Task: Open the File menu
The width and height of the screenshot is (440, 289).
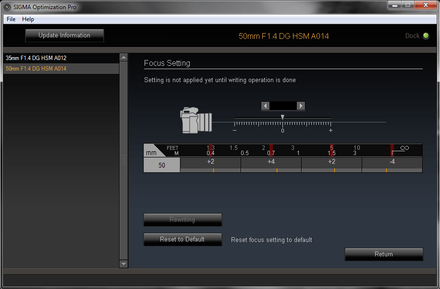Action: [11, 19]
